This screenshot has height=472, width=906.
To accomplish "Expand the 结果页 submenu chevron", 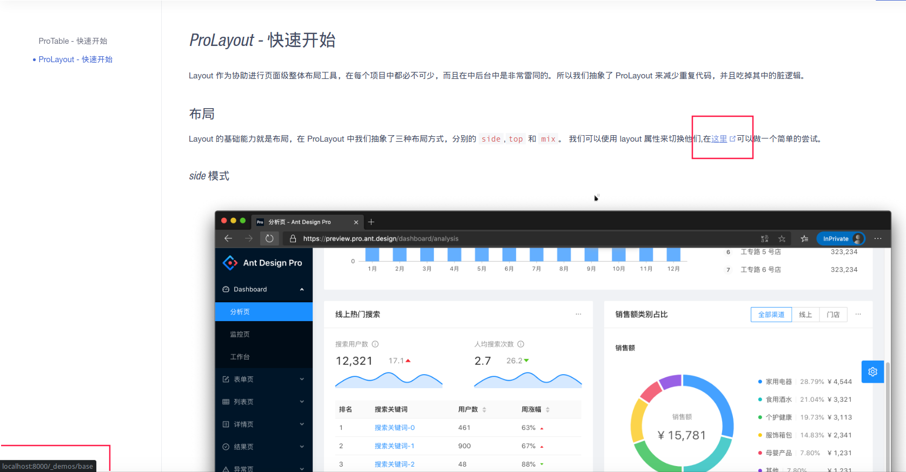I will [x=302, y=447].
